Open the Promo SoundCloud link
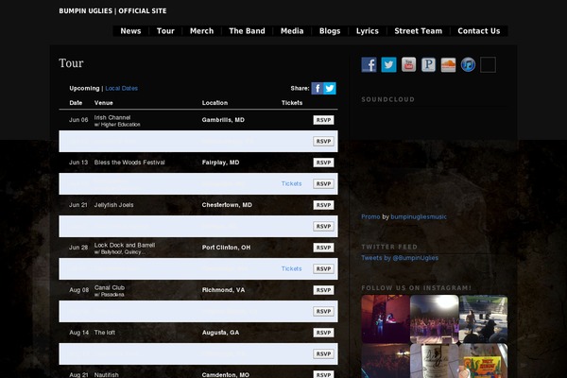The height and width of the screenshot is (378, 567). (x=370, y=216)
